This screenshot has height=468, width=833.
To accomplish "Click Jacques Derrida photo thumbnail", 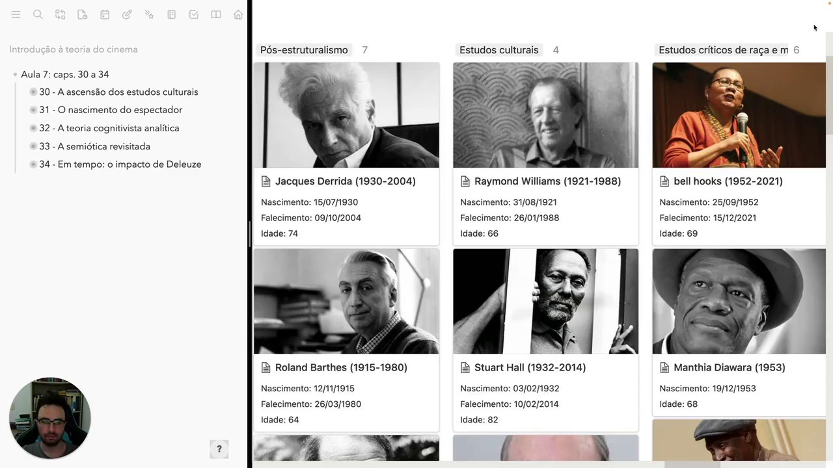I will tap(347, 115).
